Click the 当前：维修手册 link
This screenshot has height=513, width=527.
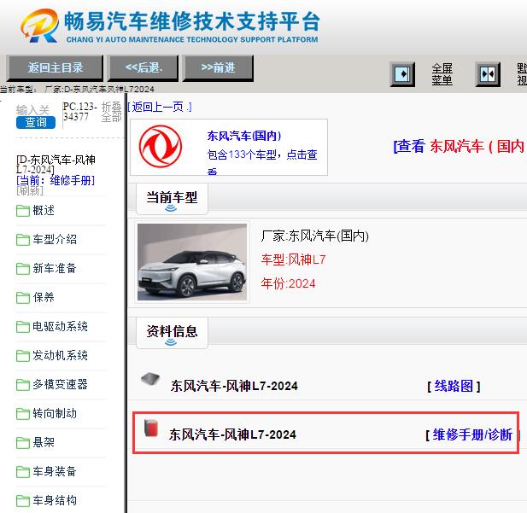click(x=56, y=180)
